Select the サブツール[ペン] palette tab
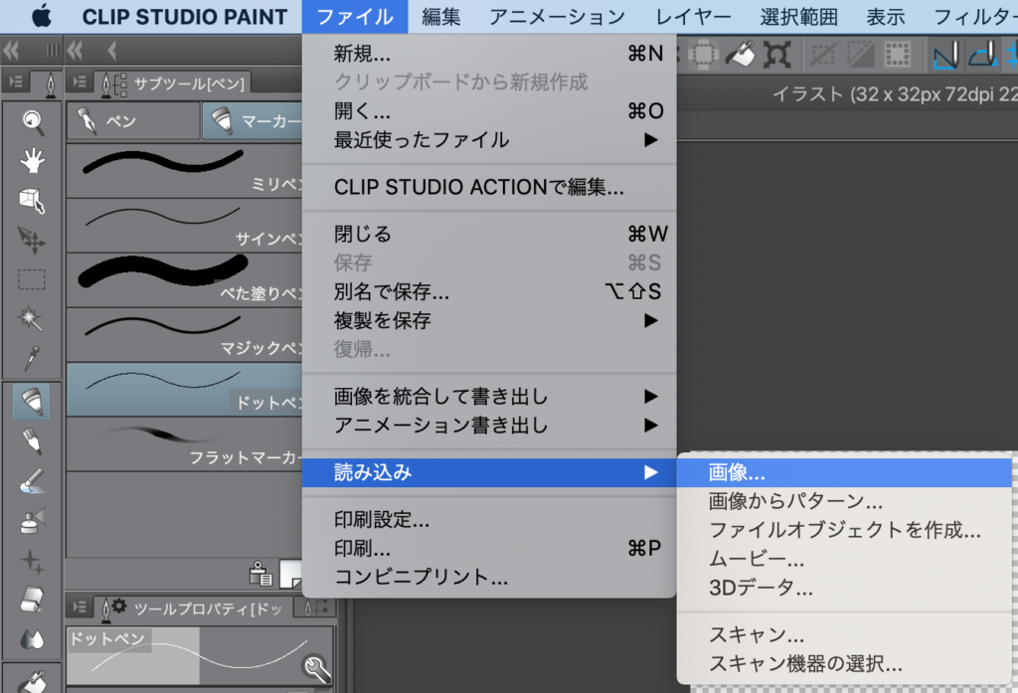The height and width of the screenshot is (693, 1018). click(x=173, y=84)
